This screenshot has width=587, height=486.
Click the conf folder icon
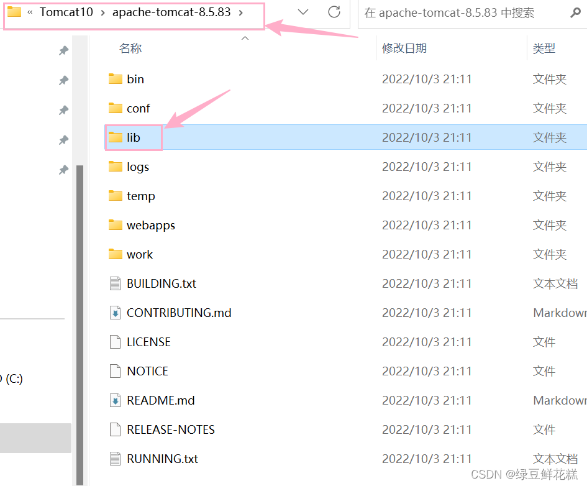(x=116, y=108)
